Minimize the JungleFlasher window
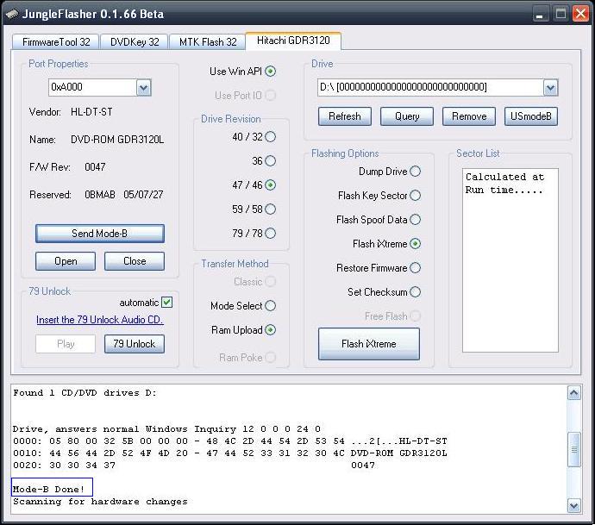595x525 pixels. [x=540, y=14]
